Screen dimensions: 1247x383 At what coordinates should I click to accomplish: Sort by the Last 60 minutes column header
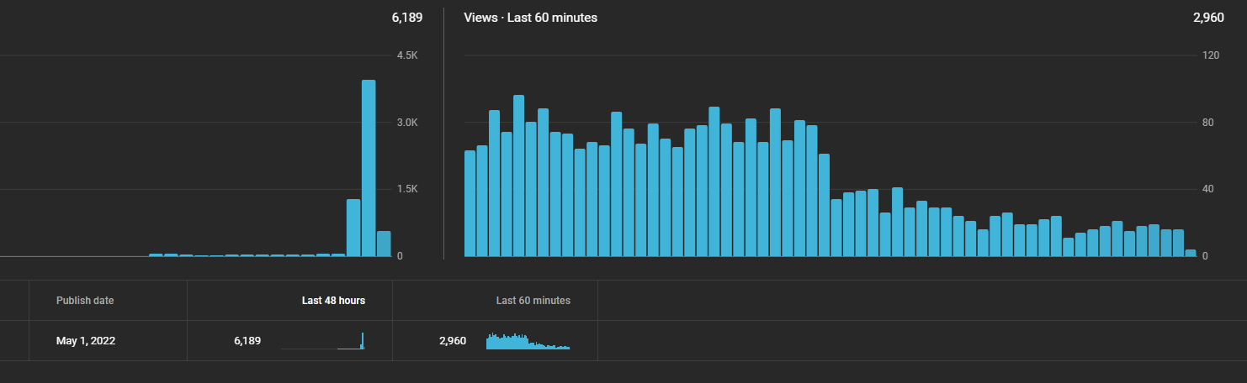point(533,300)
